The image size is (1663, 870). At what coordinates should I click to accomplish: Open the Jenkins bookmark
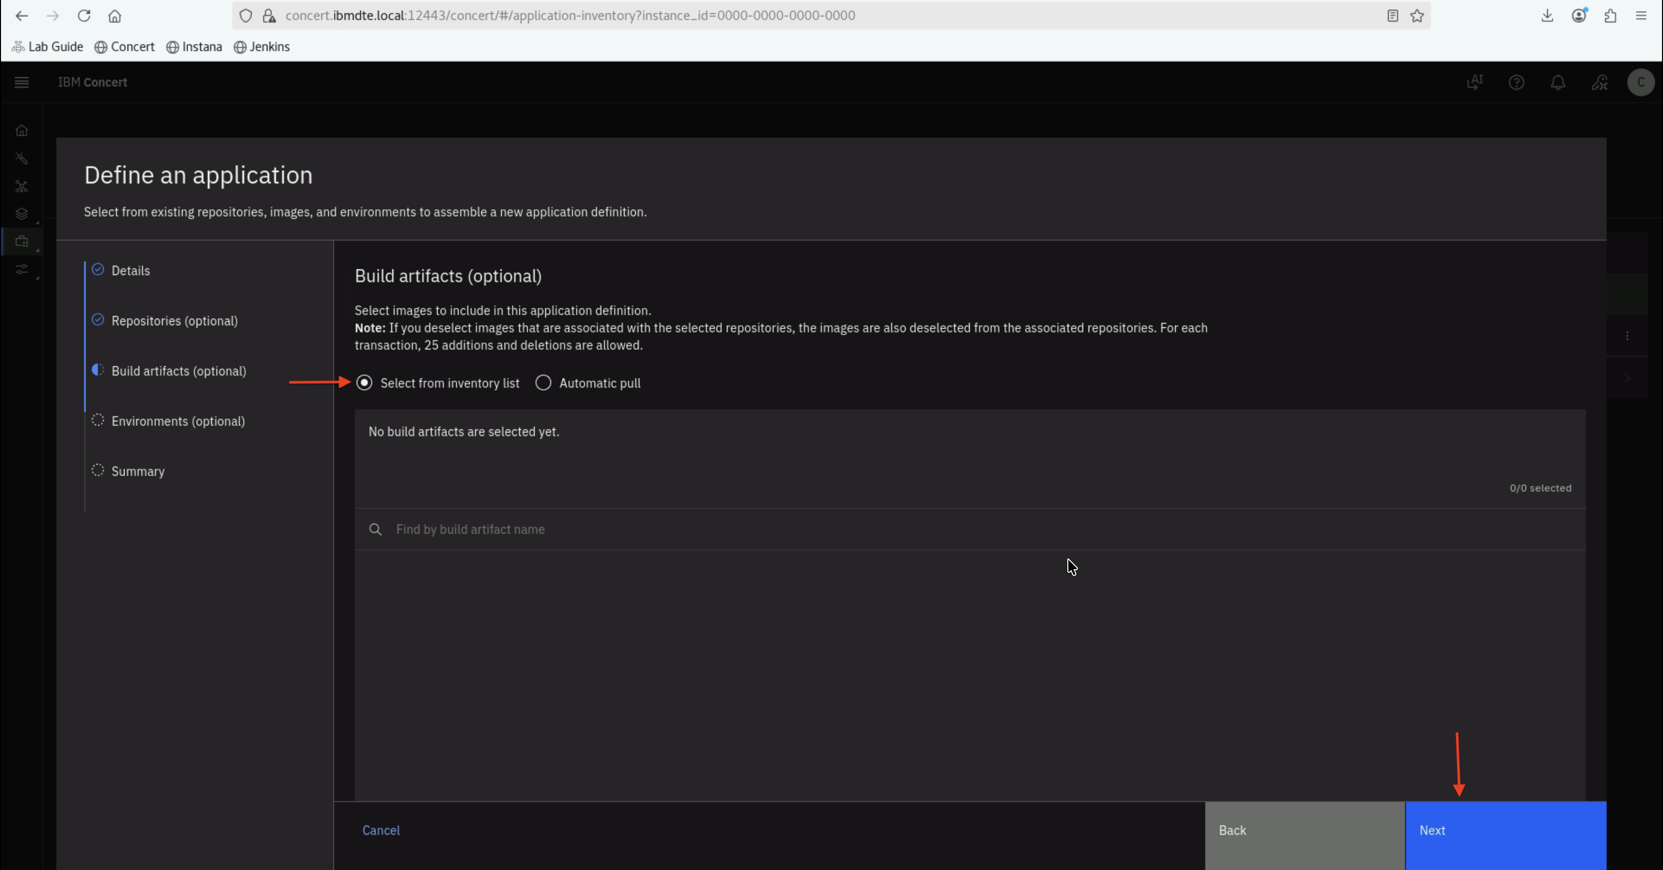coord(261,46)
